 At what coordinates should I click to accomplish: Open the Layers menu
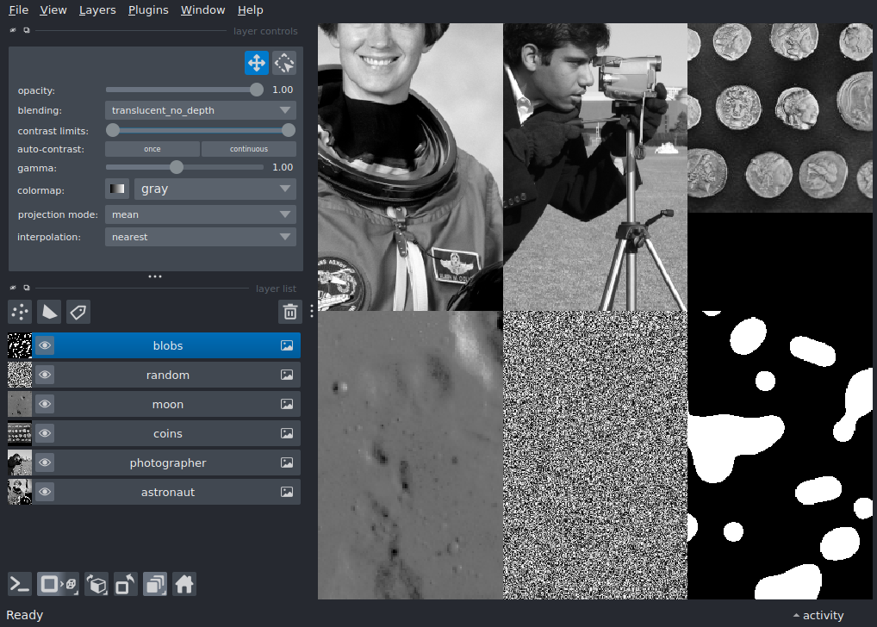pos(97,10)
